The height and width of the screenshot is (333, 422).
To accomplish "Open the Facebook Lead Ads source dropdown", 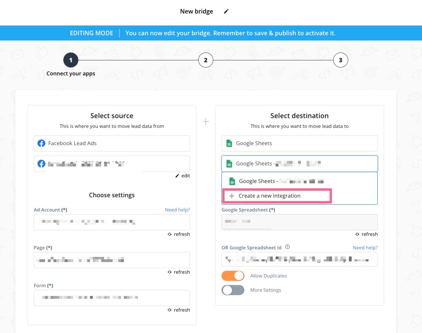I will (112, 143).
